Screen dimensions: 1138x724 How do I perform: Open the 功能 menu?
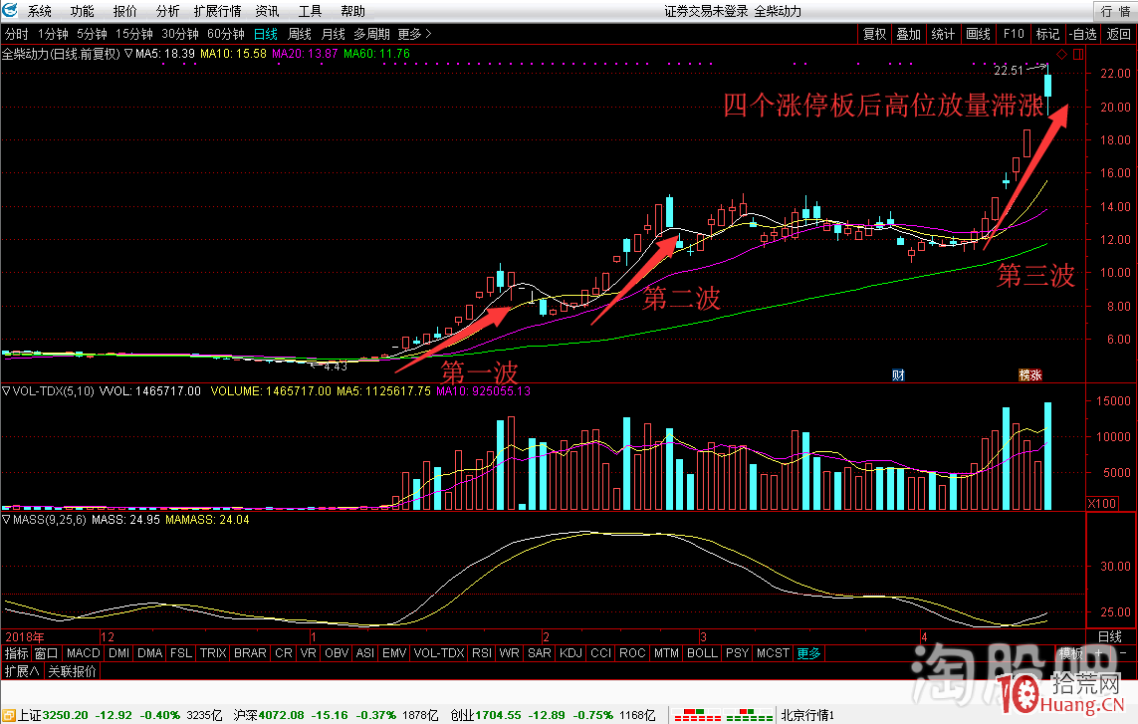(82, 11)
